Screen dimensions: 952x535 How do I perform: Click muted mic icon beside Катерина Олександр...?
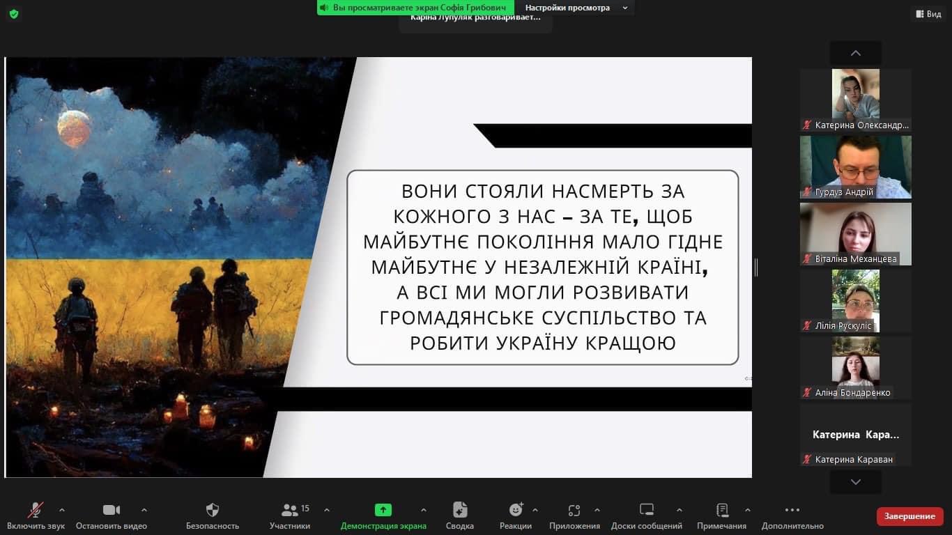807,125
